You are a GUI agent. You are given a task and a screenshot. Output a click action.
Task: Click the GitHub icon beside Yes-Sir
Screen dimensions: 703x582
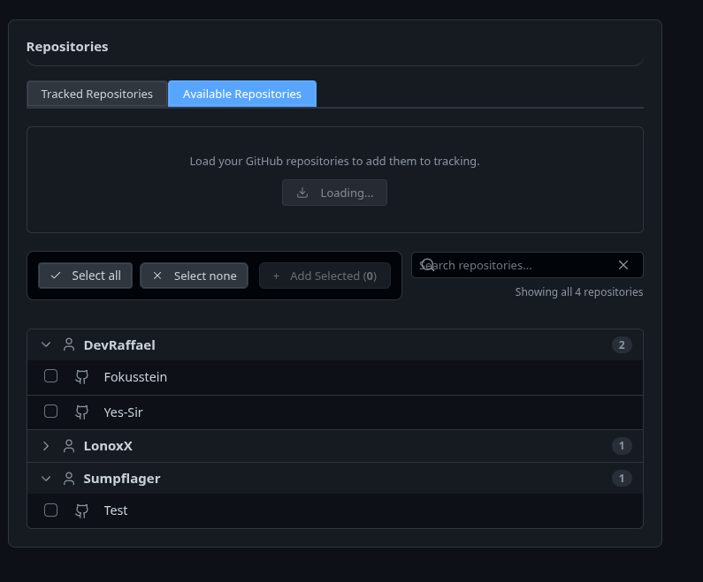[x=81, y=412]
